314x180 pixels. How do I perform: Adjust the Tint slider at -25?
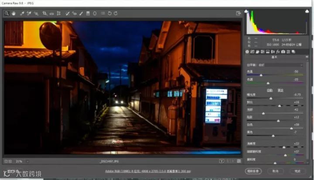click(x=268, y=83)
